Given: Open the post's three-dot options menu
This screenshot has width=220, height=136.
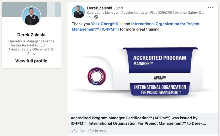Looking at the screenshot, I should click(x=211, y=8).
